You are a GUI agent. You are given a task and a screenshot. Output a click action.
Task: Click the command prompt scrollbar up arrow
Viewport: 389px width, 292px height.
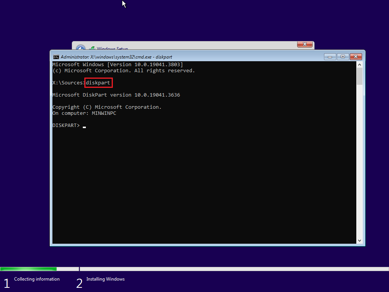[x=359, y=65]
